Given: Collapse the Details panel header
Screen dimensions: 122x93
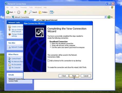Looking at the screenshot, I should coord(15,75).
